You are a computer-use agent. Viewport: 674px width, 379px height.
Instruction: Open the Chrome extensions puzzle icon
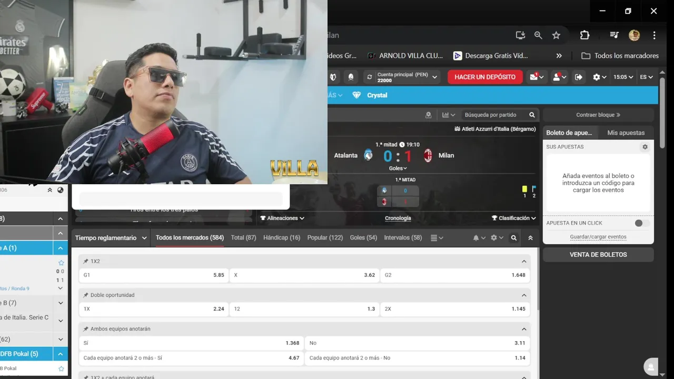tap(584, 35)
